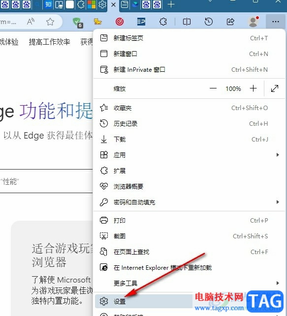Open 下载 downloads menu item
This screenshot has width=287, height=316.
tap(189, 139)
